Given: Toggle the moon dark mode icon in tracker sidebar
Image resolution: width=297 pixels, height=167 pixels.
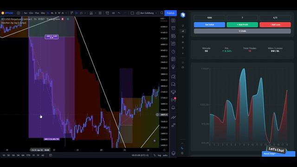Looking at the screenshot, I should 182,148.
